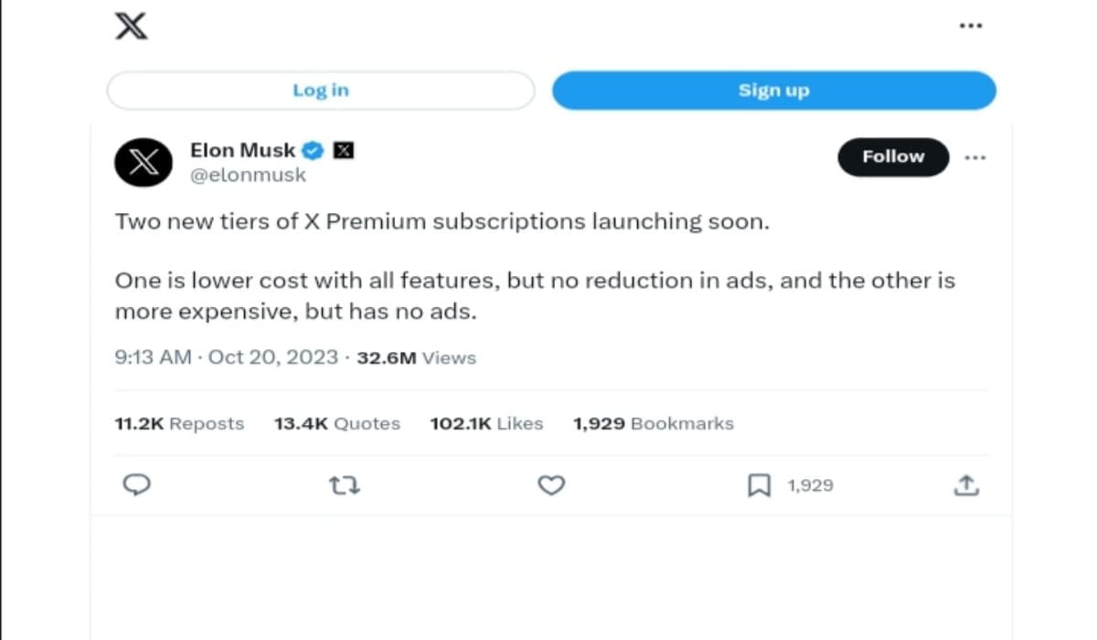Screen dimensions: 1097x640
Task: Expand the tweet's three-dot options menu
Action: click(975, 157)
